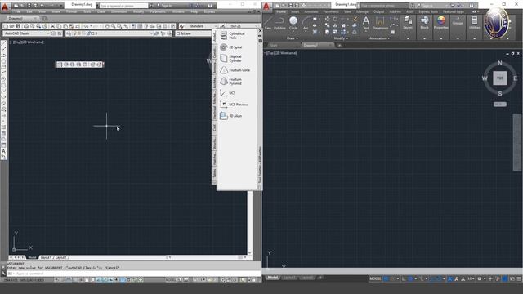Click Arc tool in right window ribbon
523x294 pixels.
click(306, 24)
